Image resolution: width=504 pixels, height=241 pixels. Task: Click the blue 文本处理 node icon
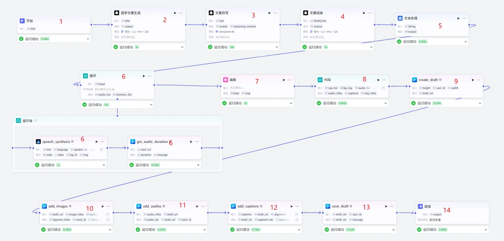[400, 18]
